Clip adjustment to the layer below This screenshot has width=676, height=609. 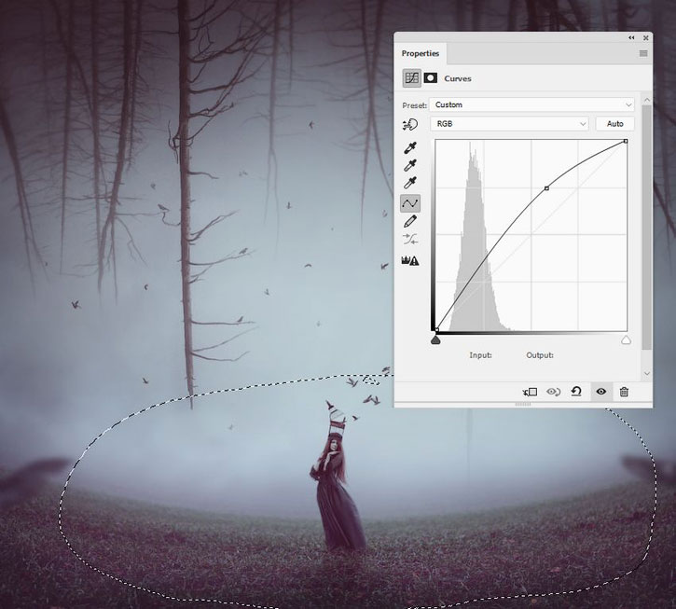pos(530,392)
